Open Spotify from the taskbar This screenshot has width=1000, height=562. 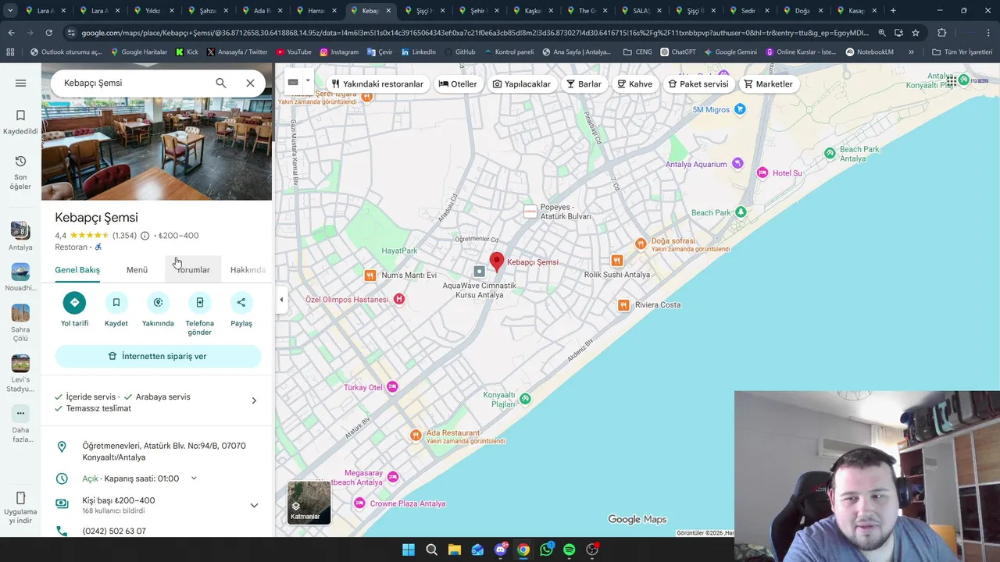tap(569, 550)
